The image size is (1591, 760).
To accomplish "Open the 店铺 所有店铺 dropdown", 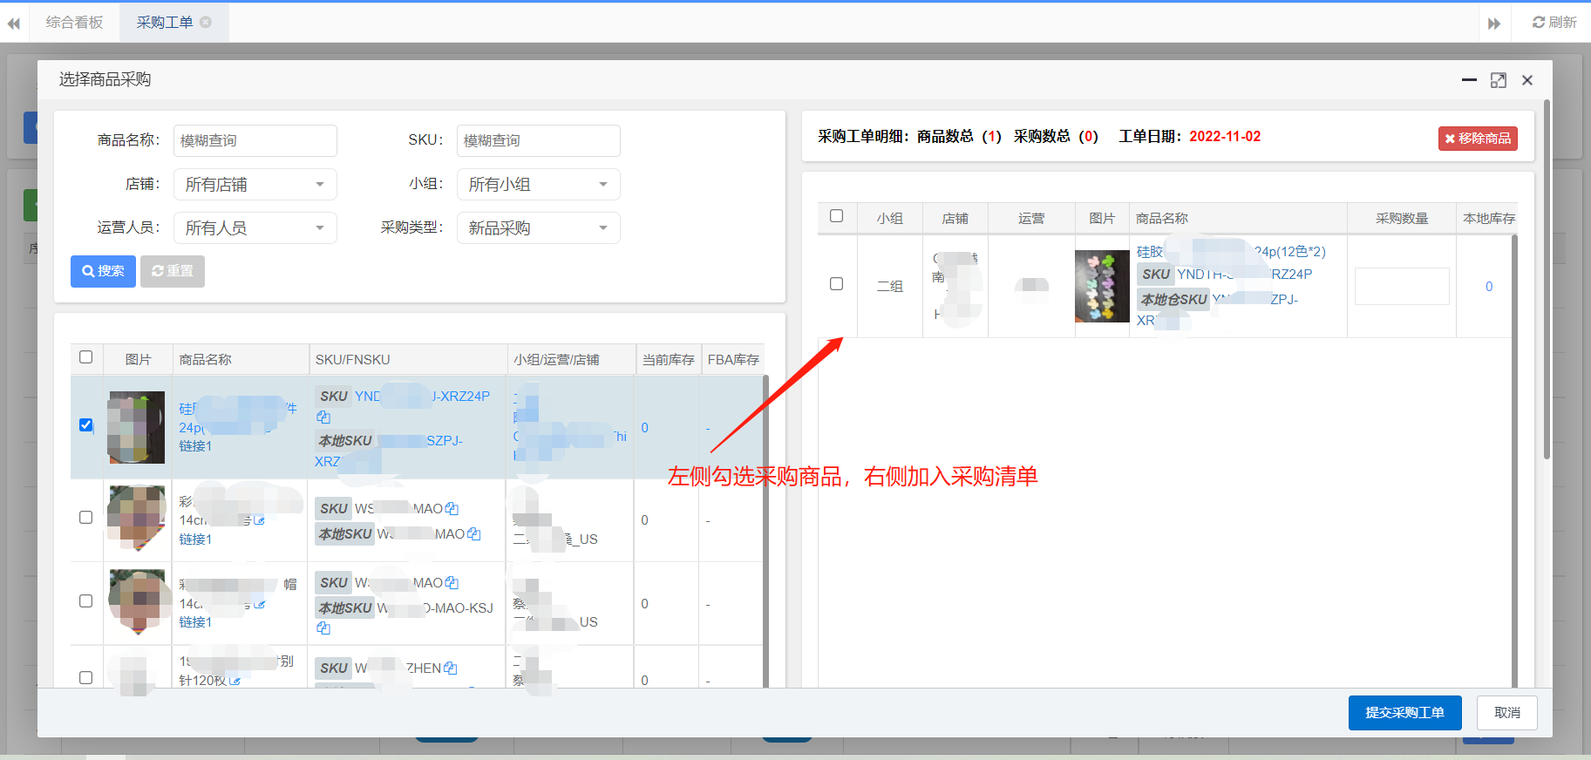I will tap(255, 185).
